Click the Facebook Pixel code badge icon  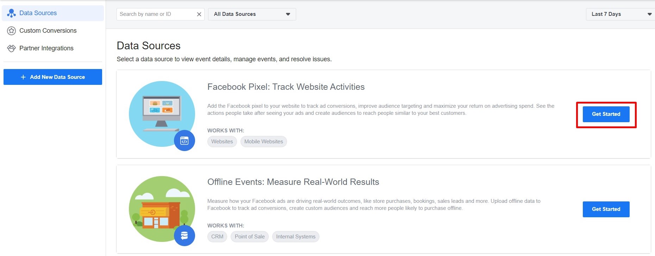[x=185, y=141]
